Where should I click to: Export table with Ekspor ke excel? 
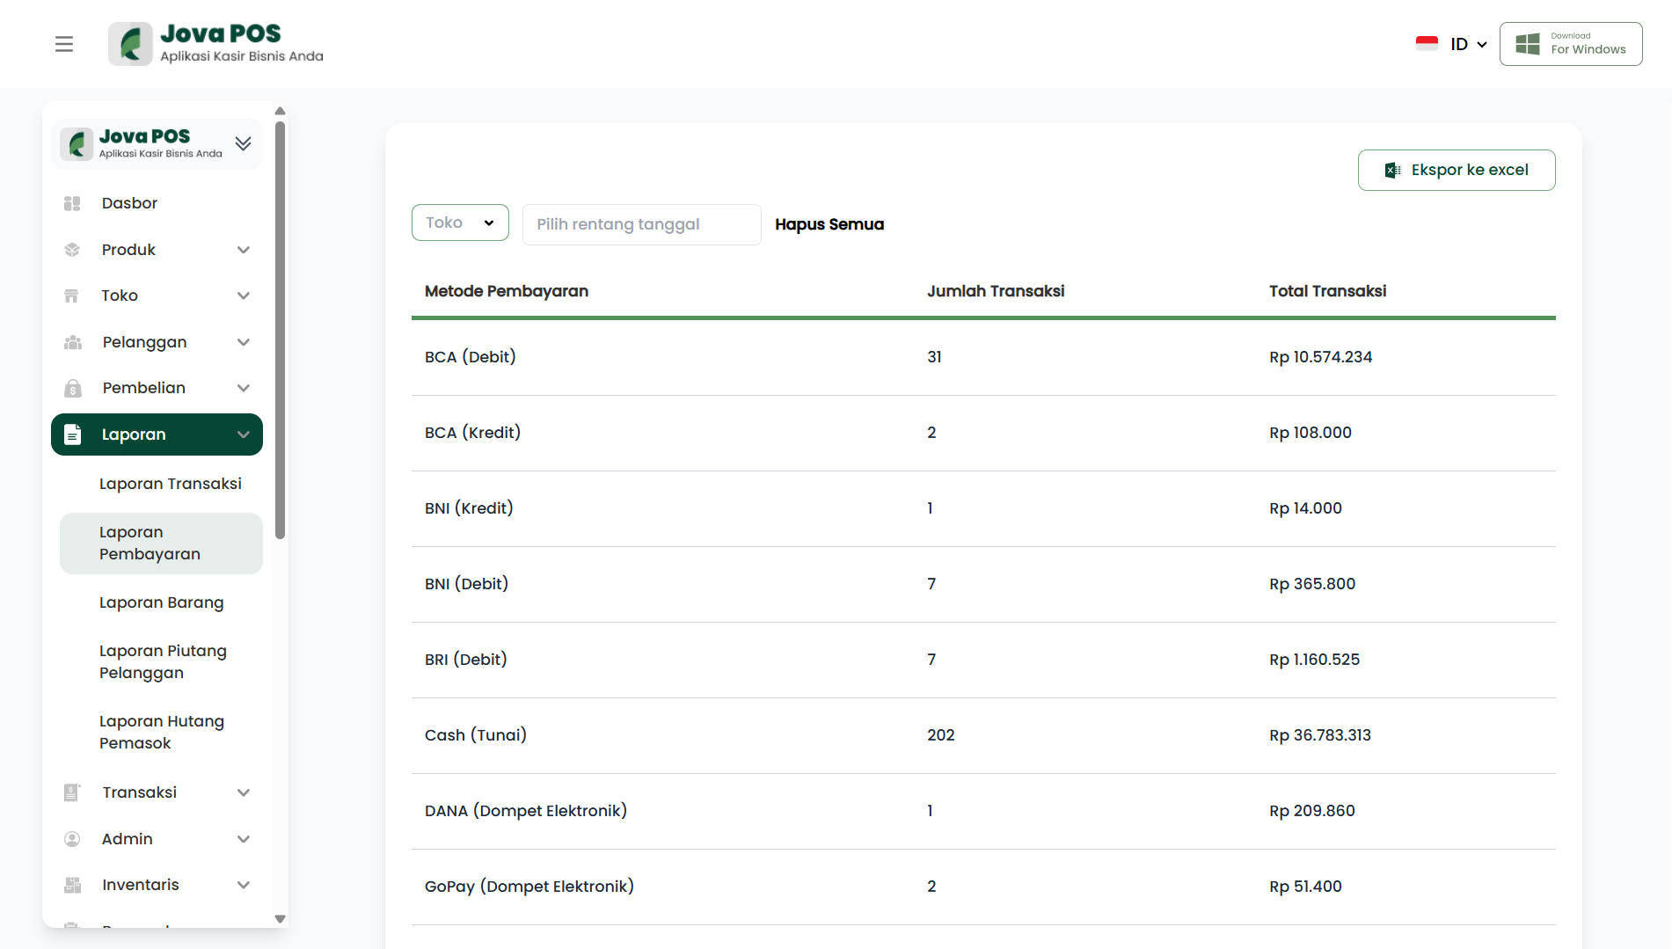click(x=1457, y=170)
